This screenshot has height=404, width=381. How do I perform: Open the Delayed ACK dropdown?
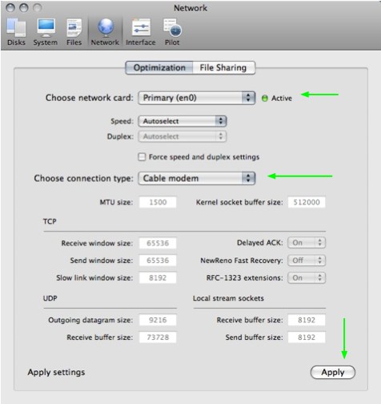(307, 243)
